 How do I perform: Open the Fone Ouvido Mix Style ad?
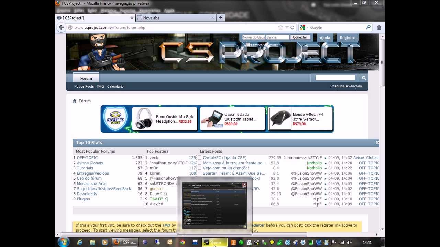coord(165,119)
